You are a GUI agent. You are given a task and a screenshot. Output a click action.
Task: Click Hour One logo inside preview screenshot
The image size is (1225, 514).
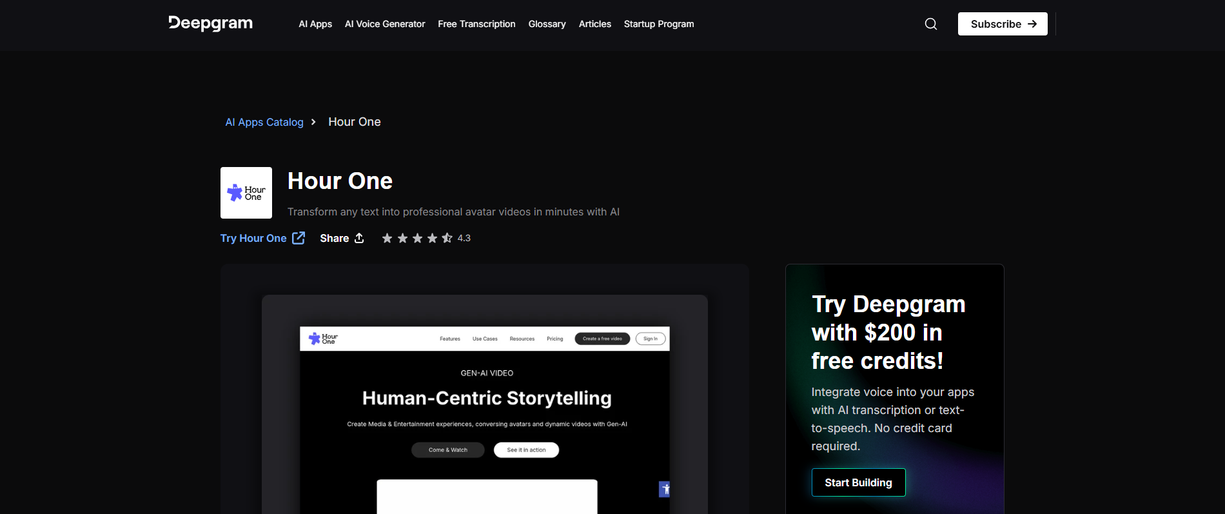323,339
